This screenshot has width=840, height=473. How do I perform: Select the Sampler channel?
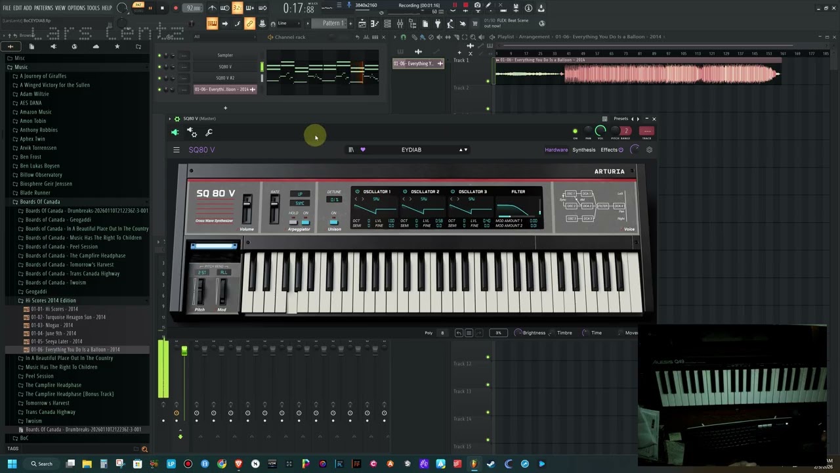[225, 55]
